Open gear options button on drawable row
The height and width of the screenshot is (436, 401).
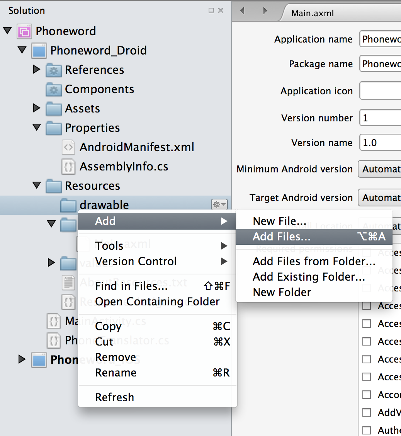click(x=219, y=204)
